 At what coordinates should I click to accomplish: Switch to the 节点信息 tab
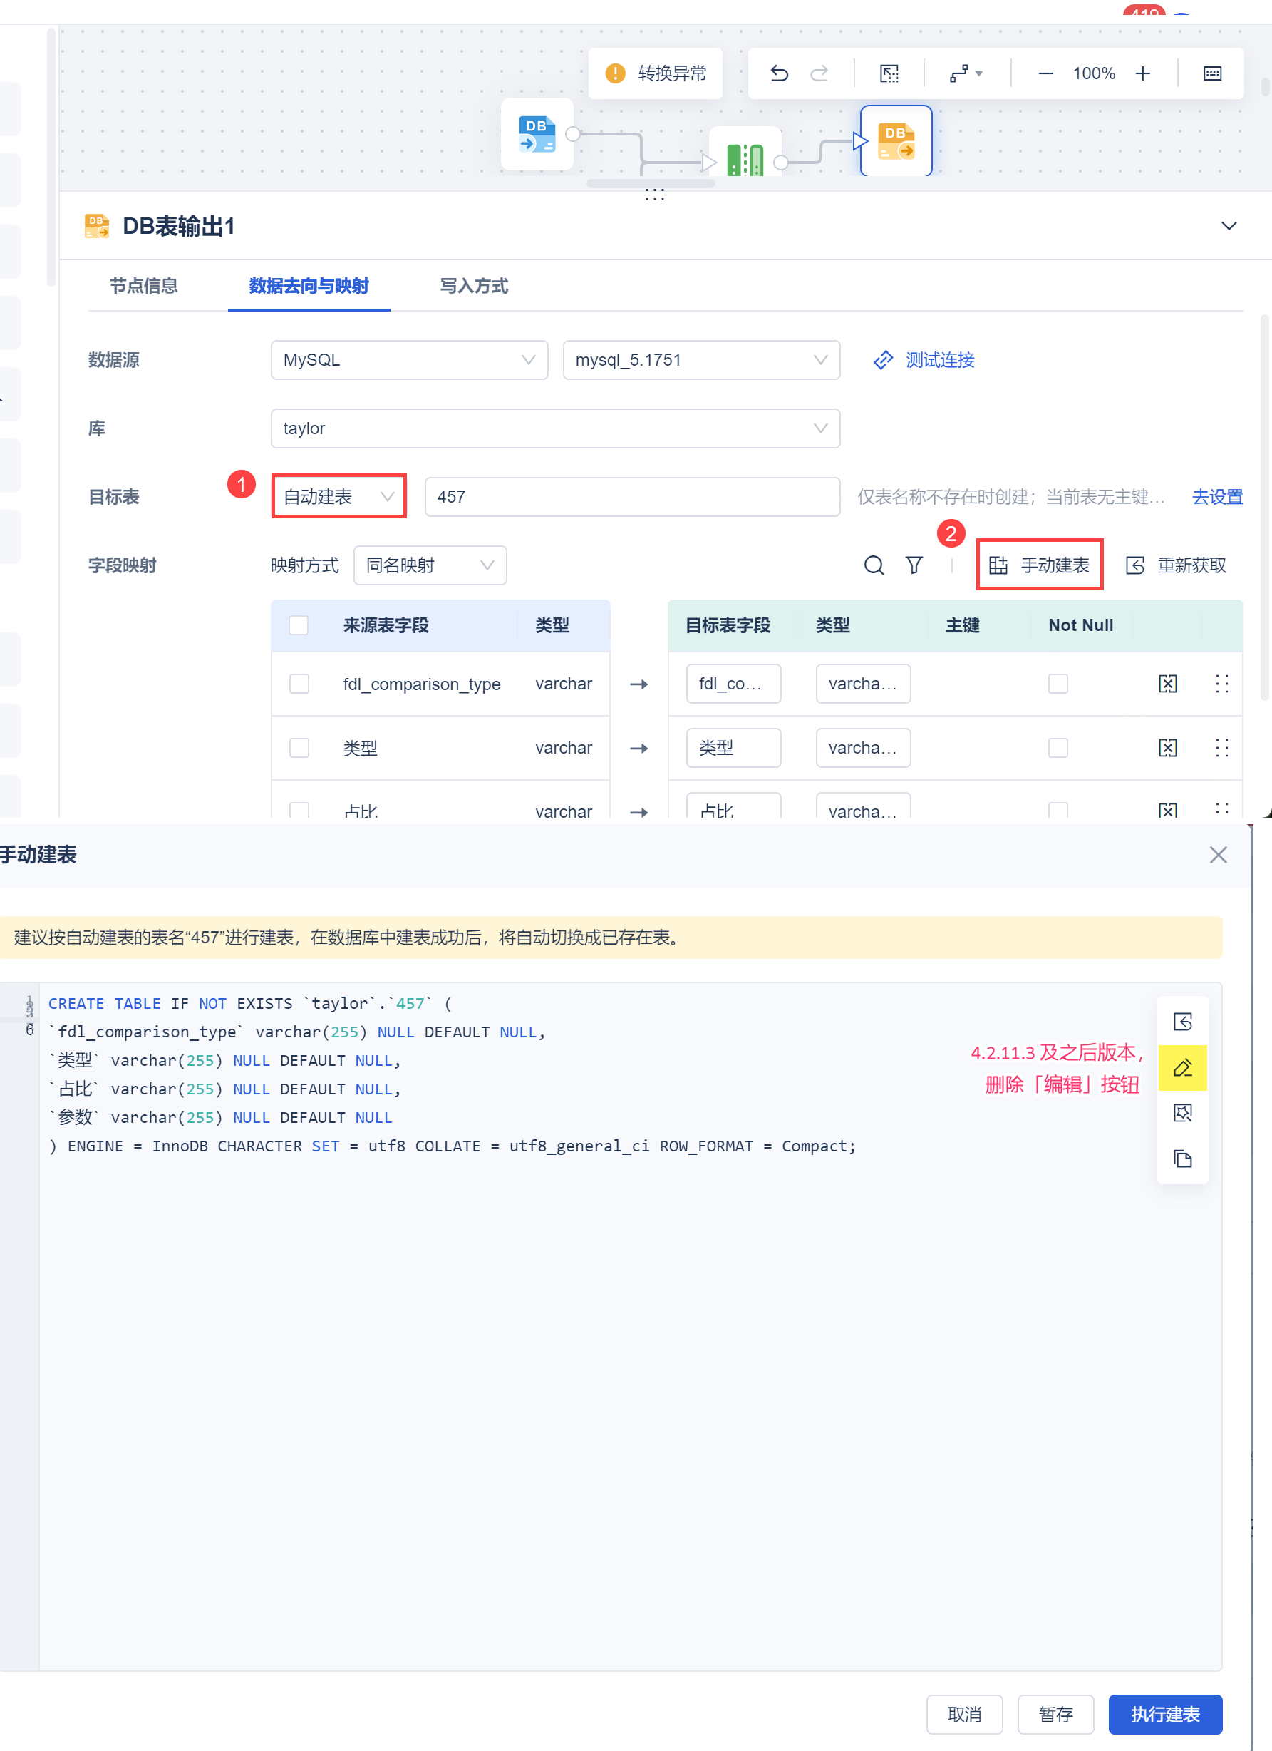coord(143,286)
